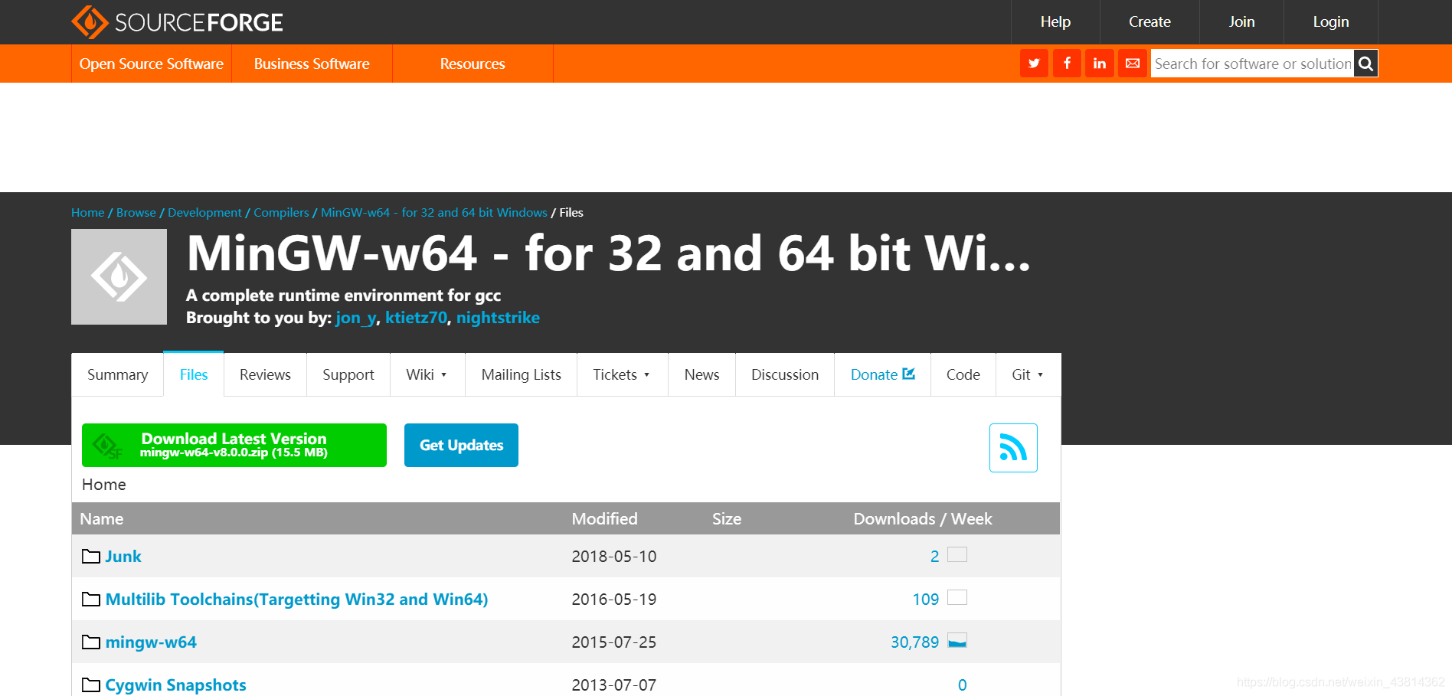Open the Resources menu
The image size is (1452, 696).
473,64
